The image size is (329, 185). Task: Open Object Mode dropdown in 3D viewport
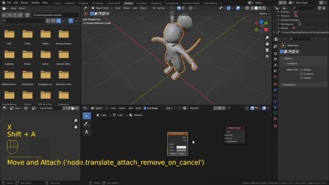pyautogui.click(x=102, y=8)
